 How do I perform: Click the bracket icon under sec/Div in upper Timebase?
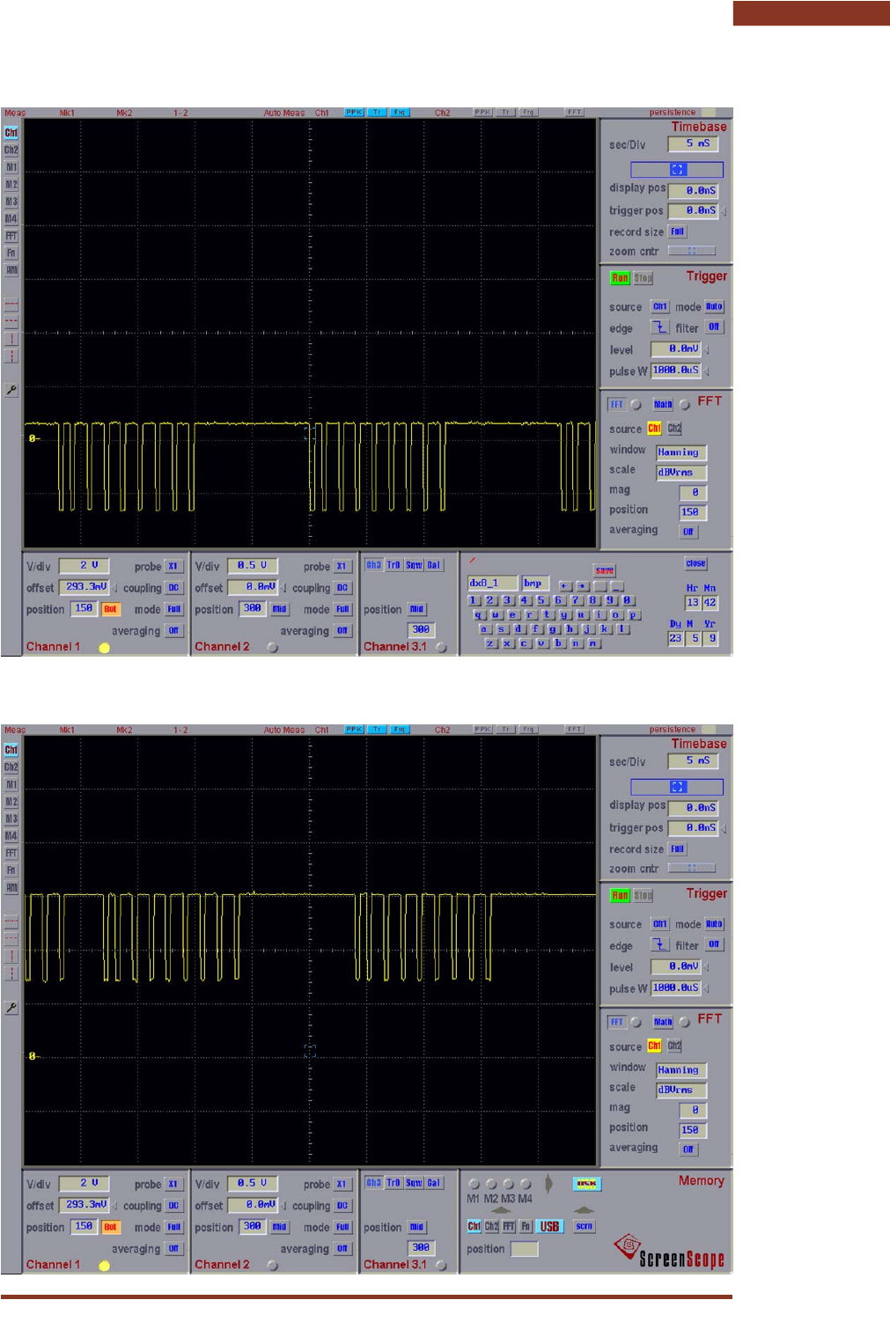pyautogui.click(x=677, y=169)
